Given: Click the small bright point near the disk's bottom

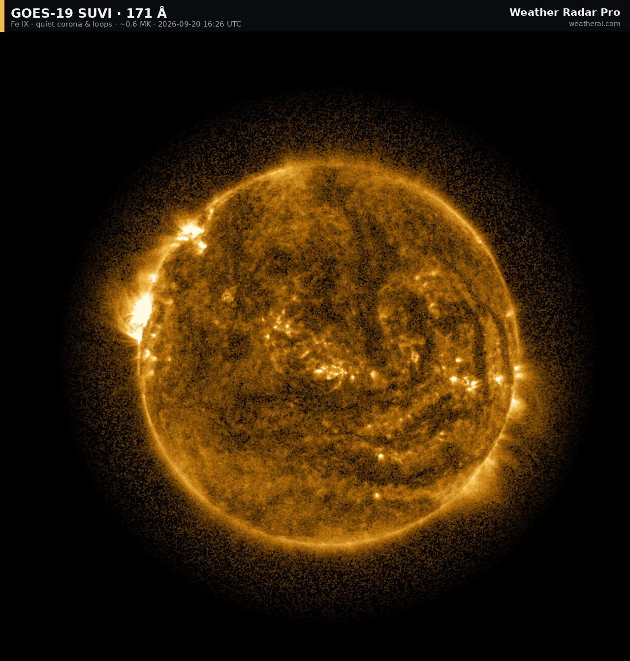Looking at the screenshot, I should pyautogui.click(x=377, y=496).
